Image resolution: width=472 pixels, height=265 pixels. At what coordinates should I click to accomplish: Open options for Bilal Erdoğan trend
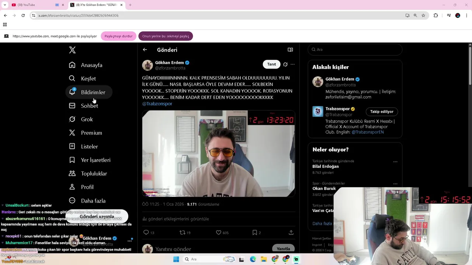395,162
